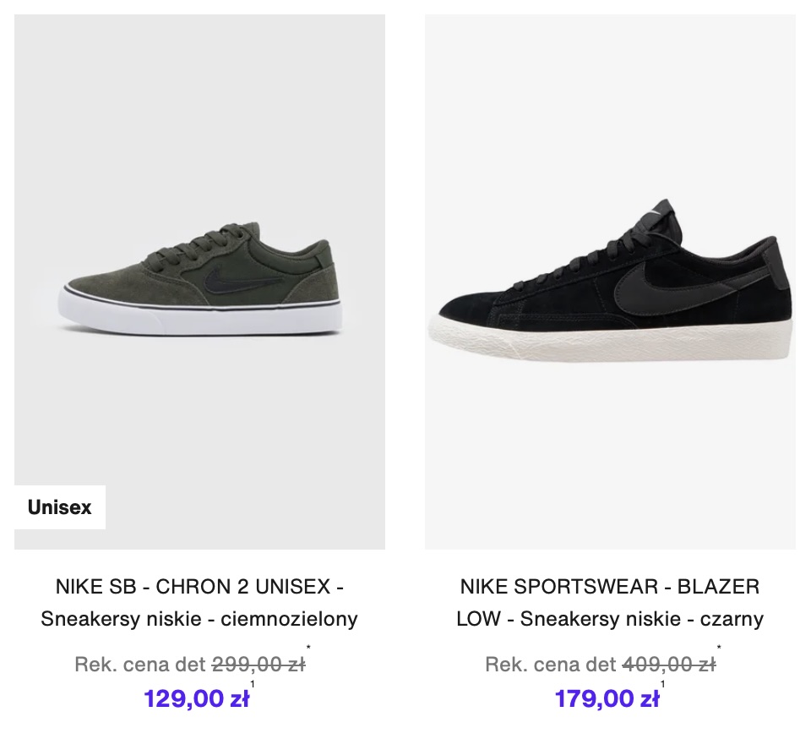Screen dimensions: 811x739
Task: Select the 179,00 zł sale price
Action: pyautogui.click(x=607, y=699)
